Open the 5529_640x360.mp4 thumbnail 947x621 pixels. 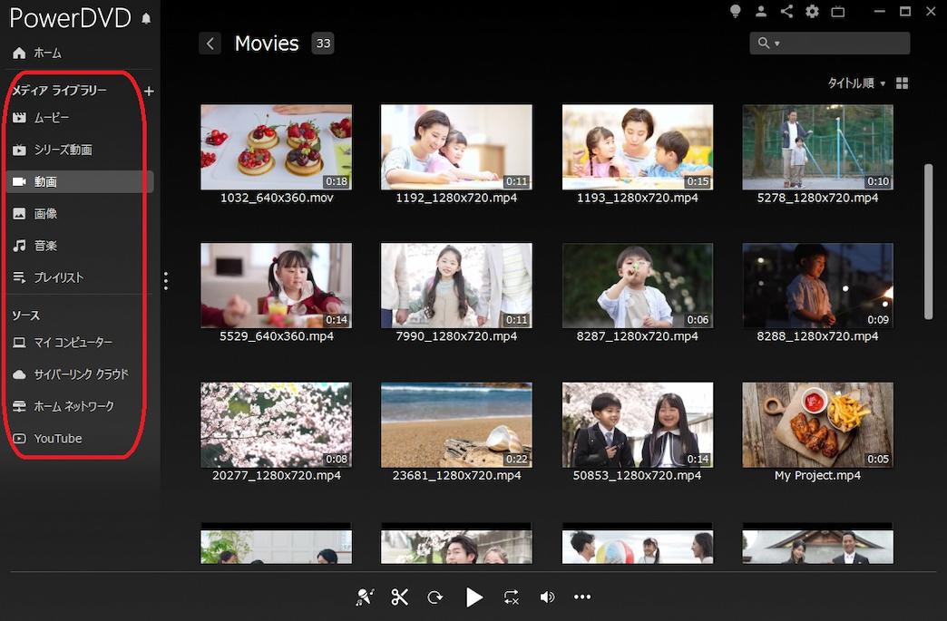tap(276, 286)
